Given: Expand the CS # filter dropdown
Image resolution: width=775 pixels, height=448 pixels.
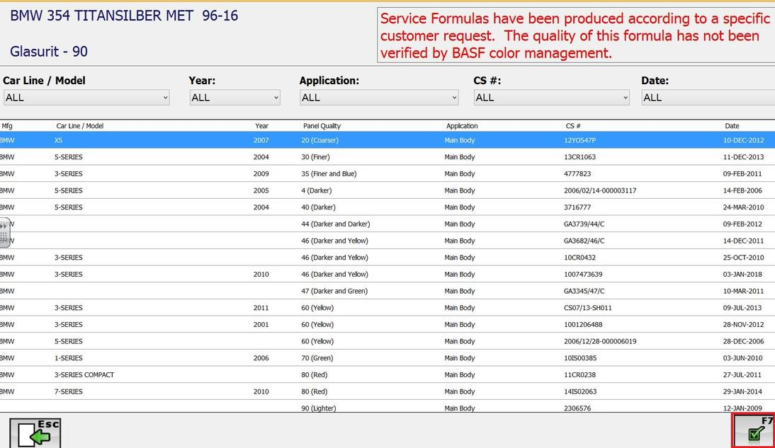Looking at the screenshot, I should tap(551, 98).
